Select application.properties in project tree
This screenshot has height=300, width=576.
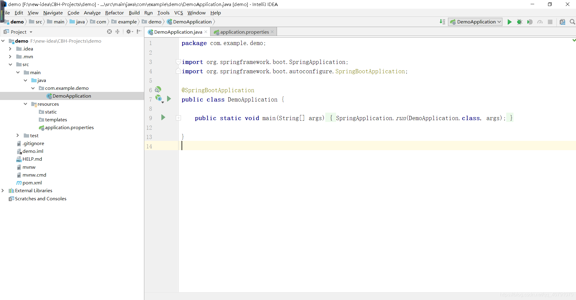coord(66,128)
